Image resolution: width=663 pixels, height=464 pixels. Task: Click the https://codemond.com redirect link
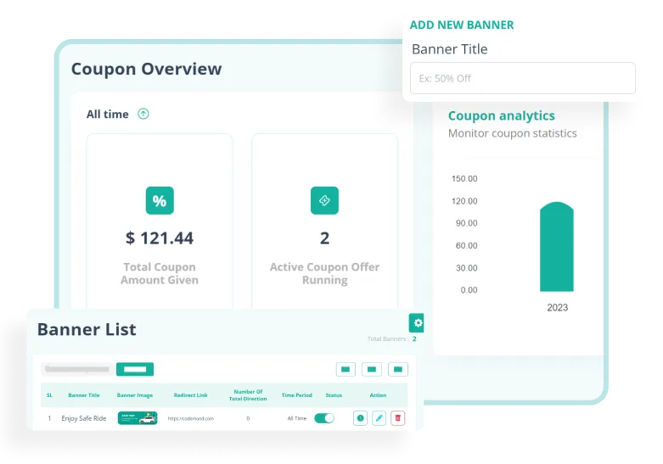point(191,418)
